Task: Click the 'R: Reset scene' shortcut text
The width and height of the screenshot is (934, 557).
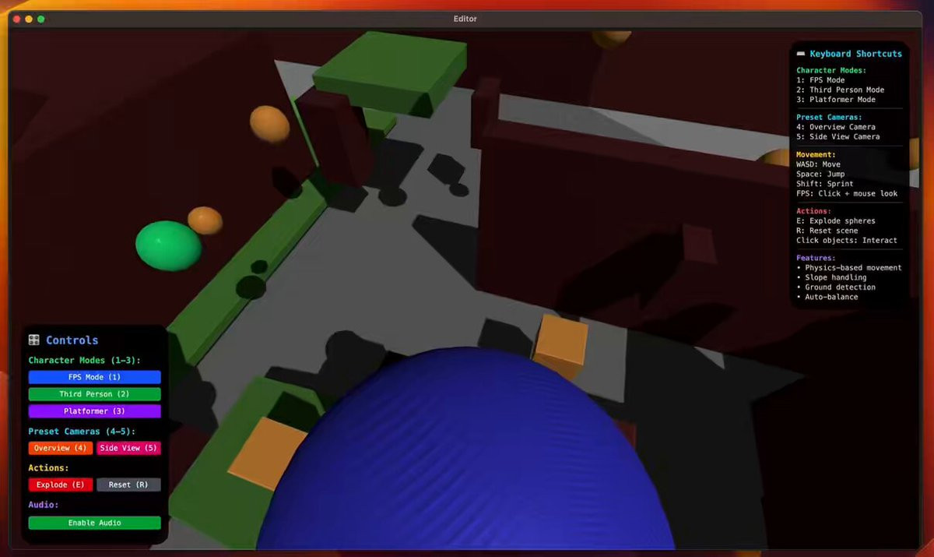Action: point(827,231)
